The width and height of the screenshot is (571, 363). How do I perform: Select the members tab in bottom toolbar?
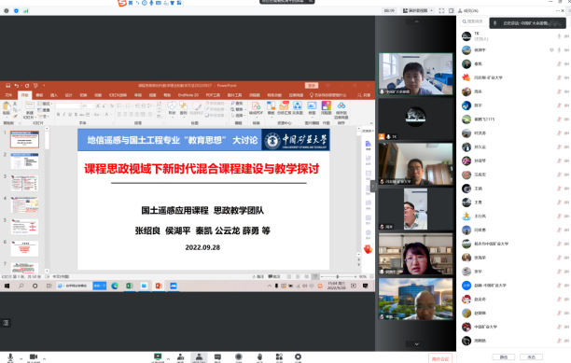pyautogui.click(x=199, y=357)
